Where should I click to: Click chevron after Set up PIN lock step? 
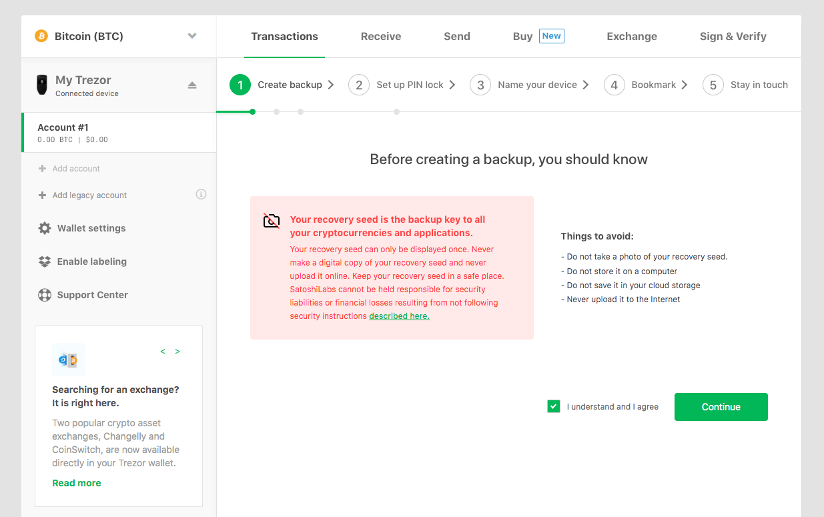click(452, 85)
